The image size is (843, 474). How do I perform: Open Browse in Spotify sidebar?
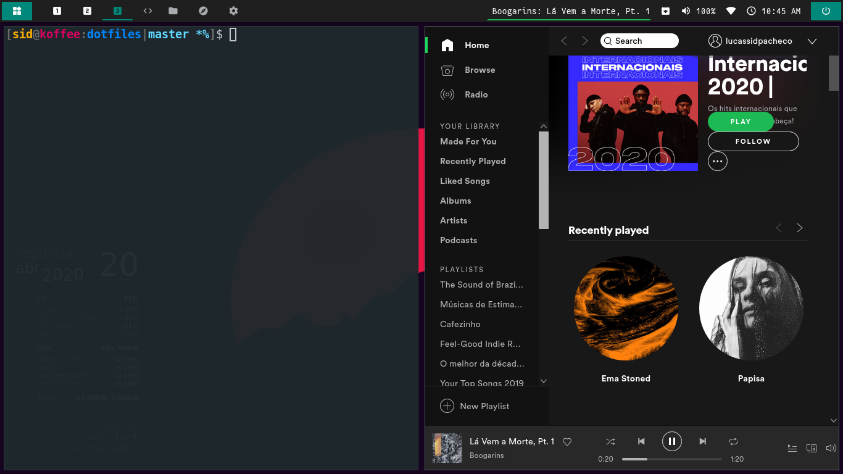tap(480, 70)
